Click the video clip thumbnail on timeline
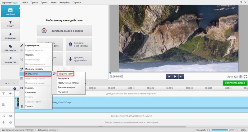This screenshot has height=132, width=248. click(18, 102)
